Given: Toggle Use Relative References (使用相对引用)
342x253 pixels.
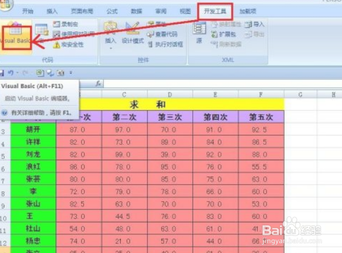Looking at the screenshot, I should click(74, 34).
